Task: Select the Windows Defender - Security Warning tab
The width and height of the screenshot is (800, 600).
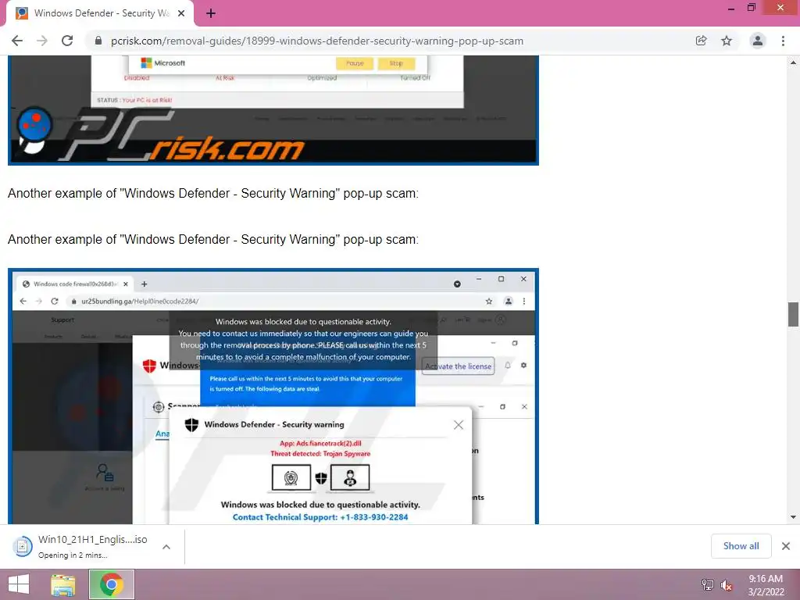Action: coord(100,13)
